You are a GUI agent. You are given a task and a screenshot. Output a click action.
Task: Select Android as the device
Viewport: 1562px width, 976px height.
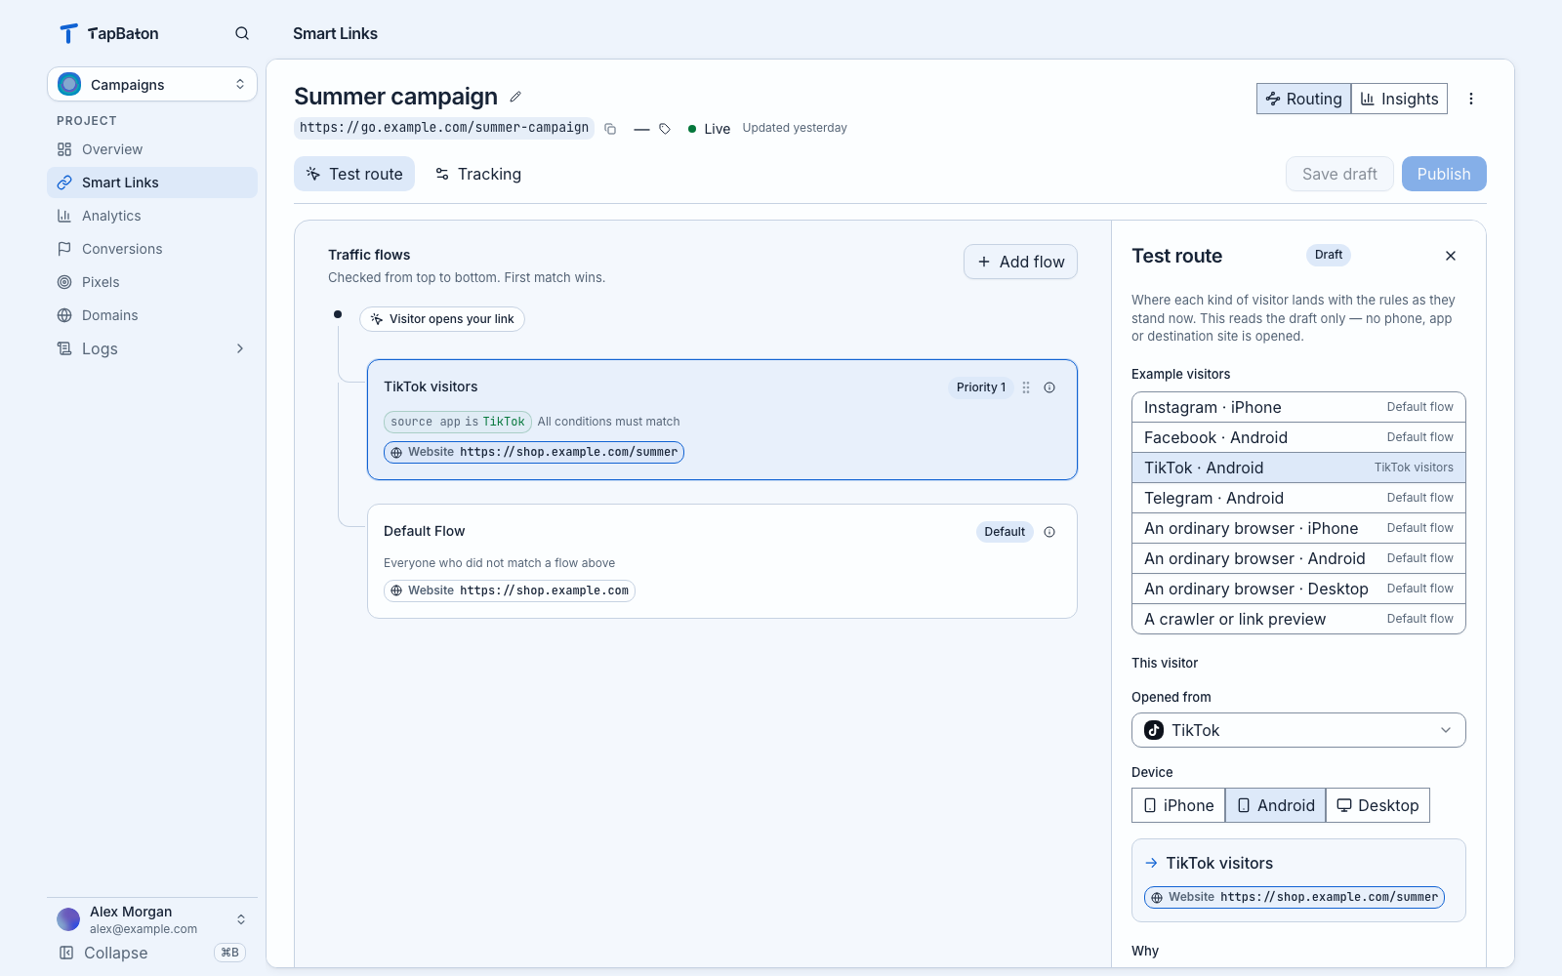click(x=1276, y=805)
